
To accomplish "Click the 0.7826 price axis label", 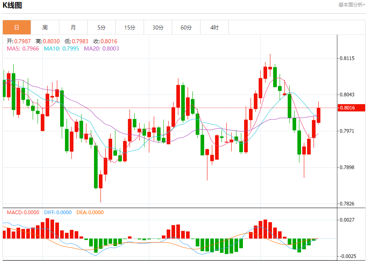I will pyautogui.click(x=347, y=204).
